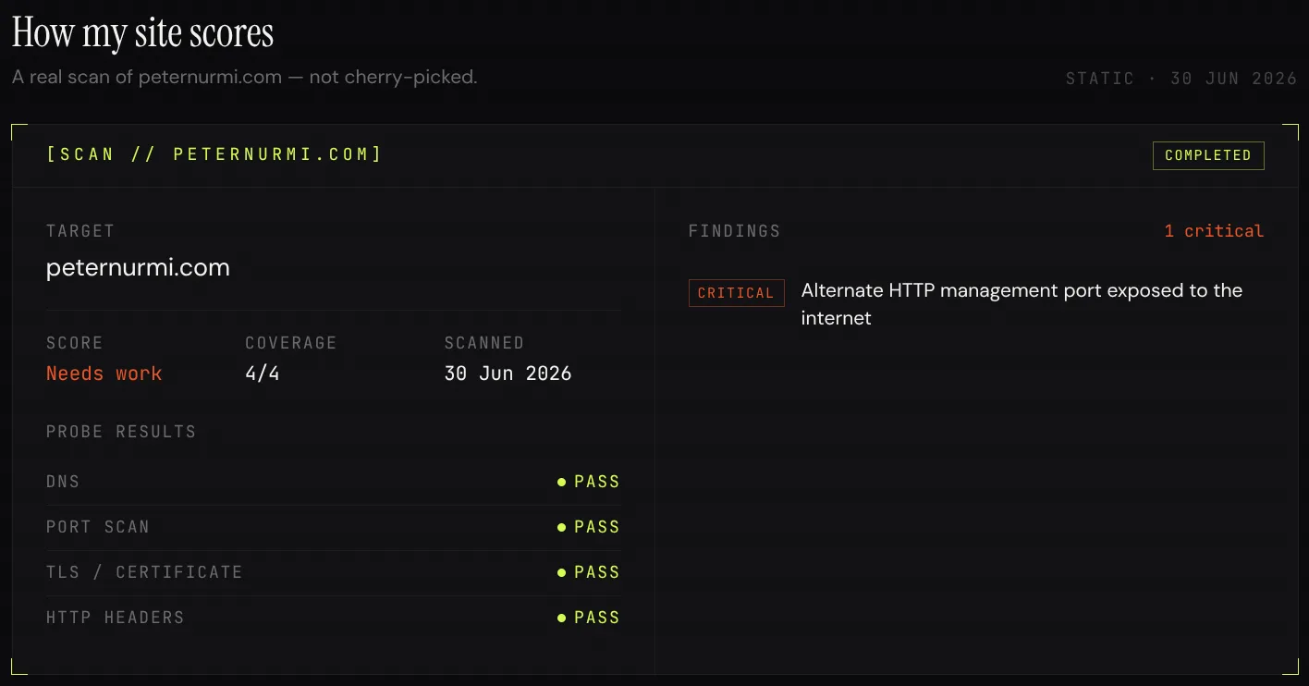Click the peternurmi.com target name
The height and width of the screenshot is (686, 1309).
tap(138, 268)
